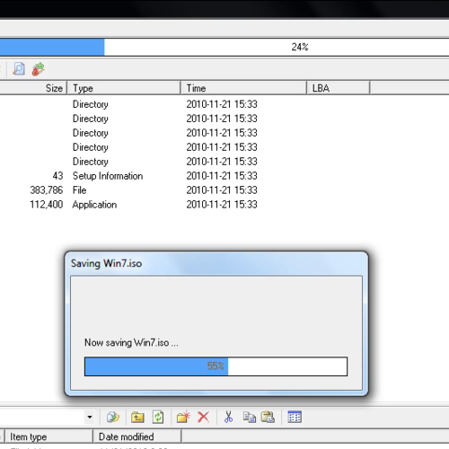Click the red X delete icon

point(204,417)
